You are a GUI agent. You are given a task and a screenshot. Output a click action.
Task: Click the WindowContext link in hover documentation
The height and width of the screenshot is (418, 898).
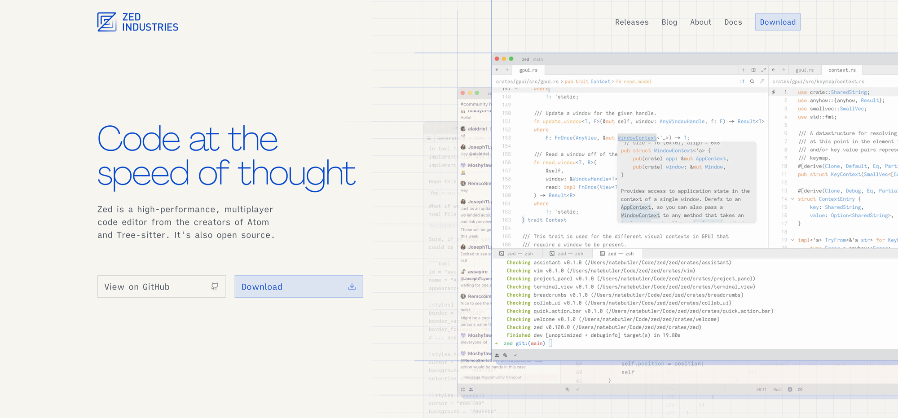click(640, 216)
